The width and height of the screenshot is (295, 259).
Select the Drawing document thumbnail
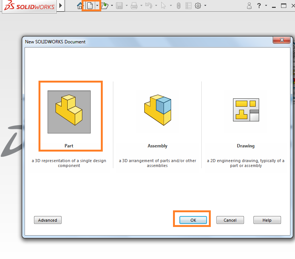[246, 110]
